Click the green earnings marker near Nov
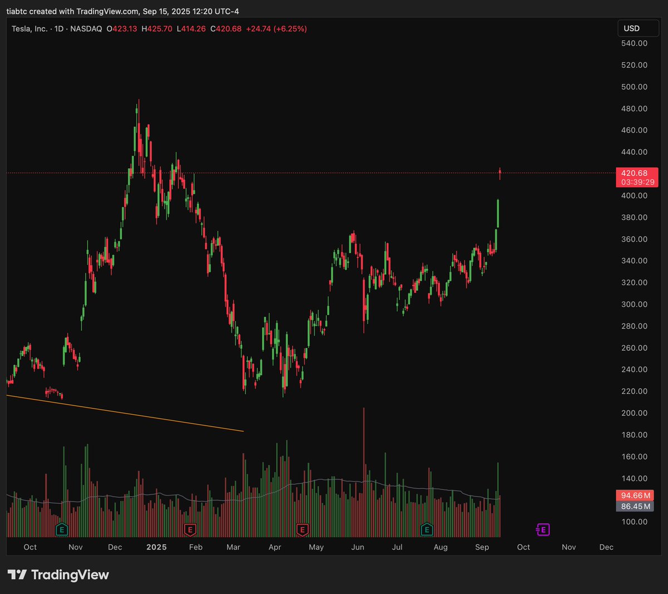The width and height of the screenshot is (668, 594). (x=62, y=529)
